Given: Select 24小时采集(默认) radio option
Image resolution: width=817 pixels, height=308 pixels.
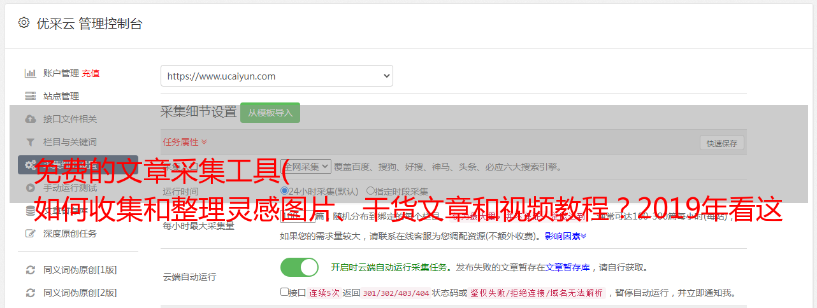Looking at the screenshot, I should [285, 191].
